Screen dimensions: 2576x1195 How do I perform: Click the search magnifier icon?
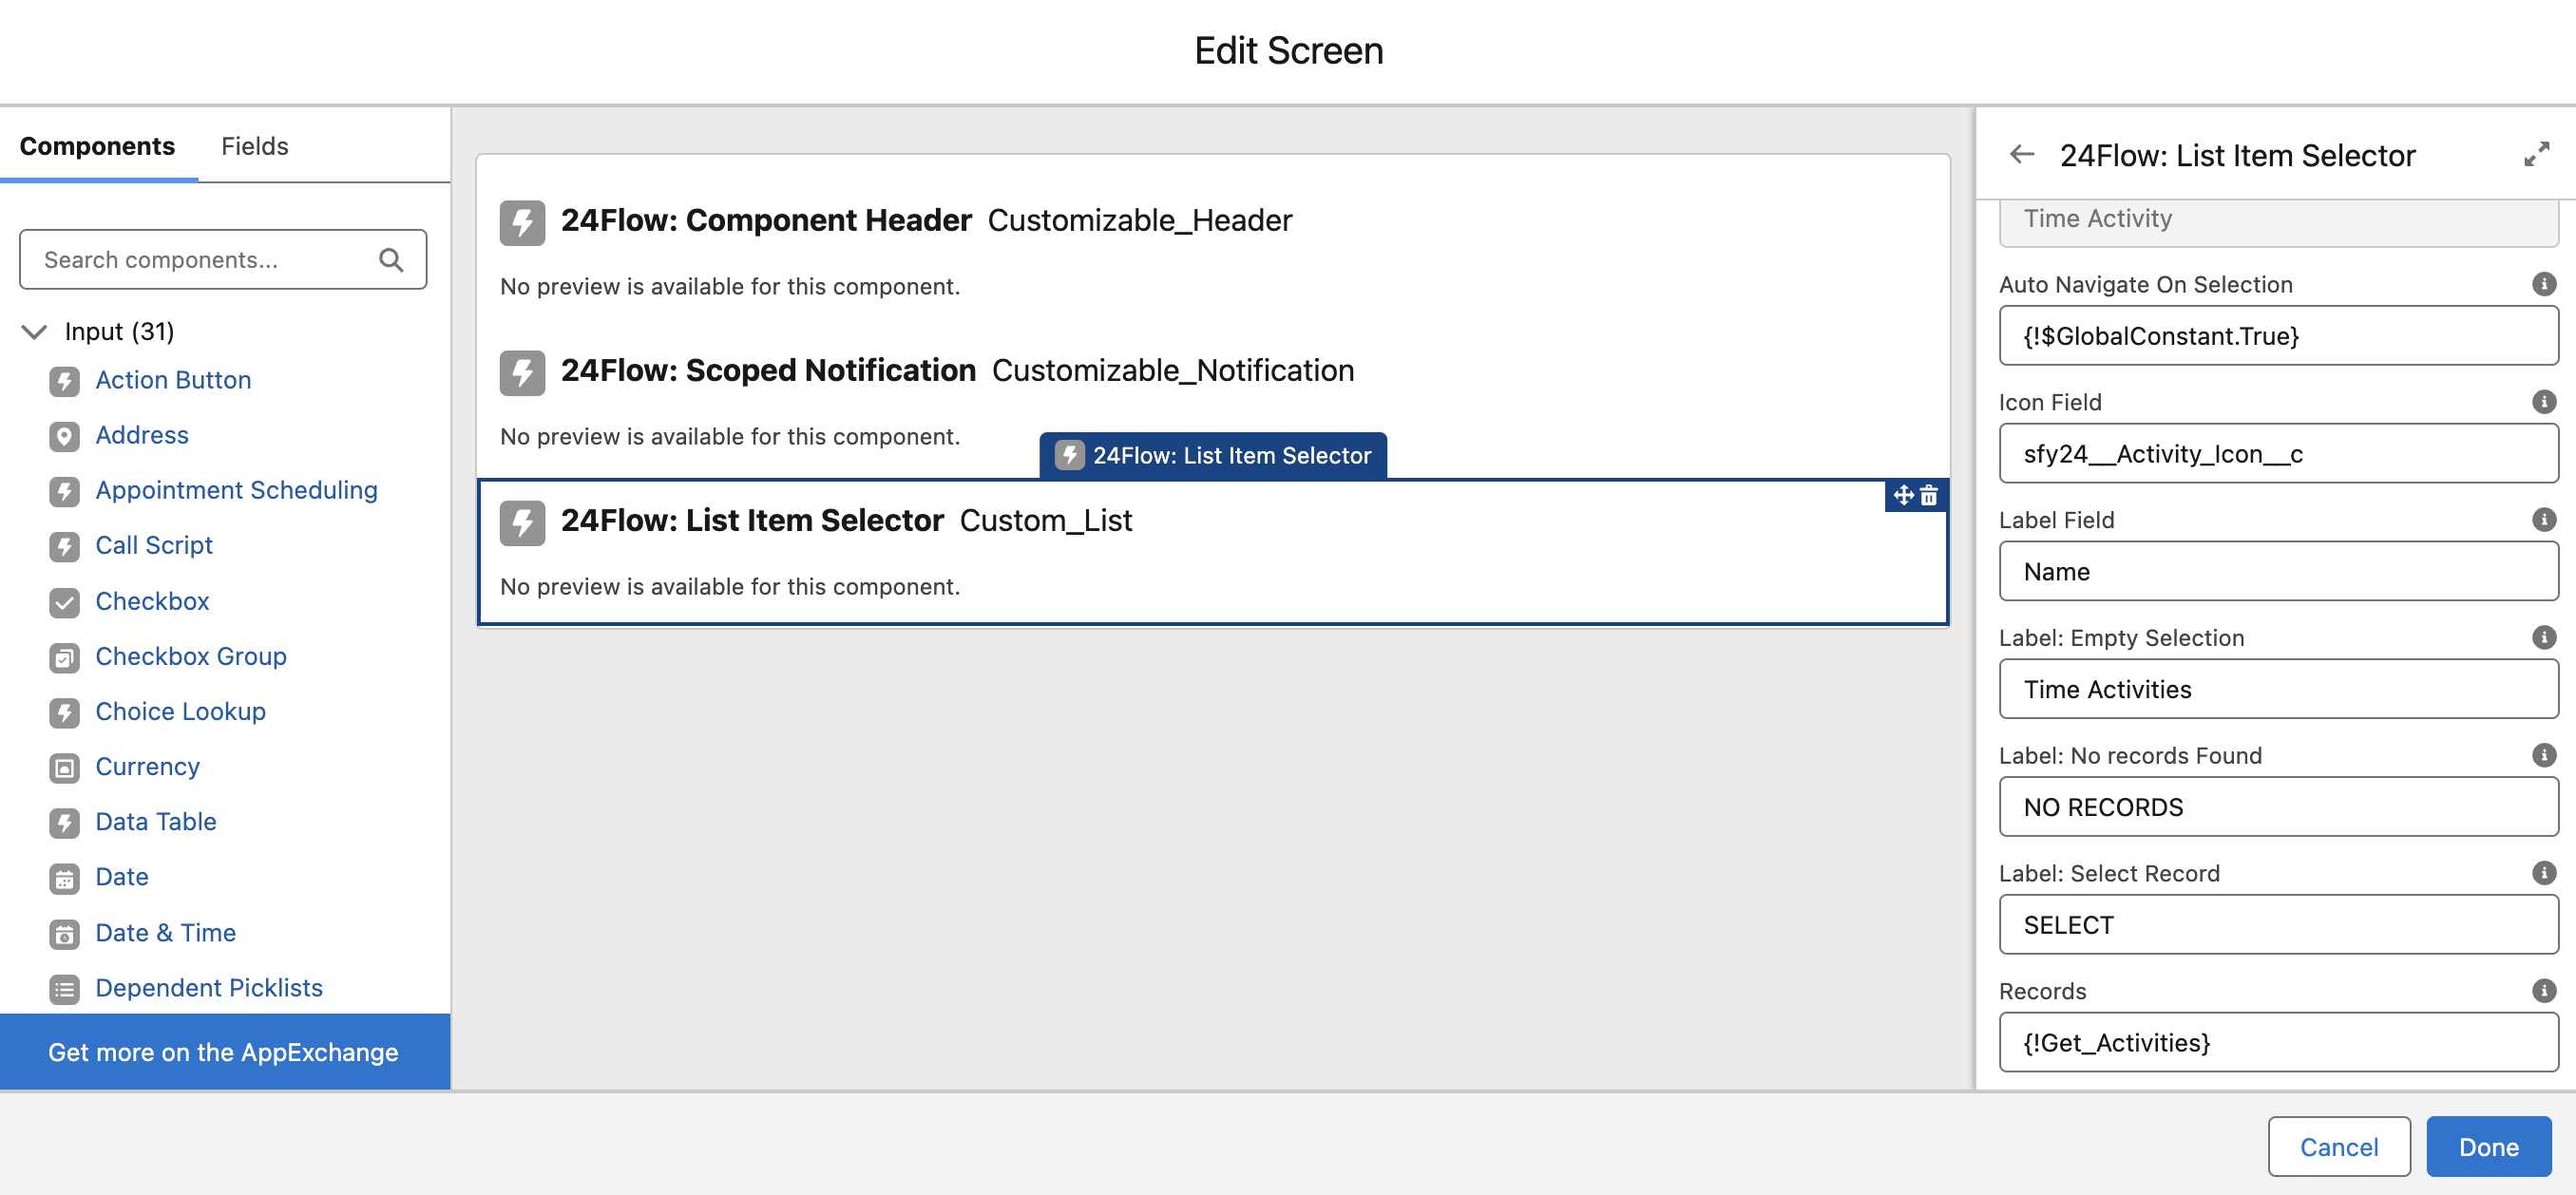pyautogui.click(x=391, y=260)
